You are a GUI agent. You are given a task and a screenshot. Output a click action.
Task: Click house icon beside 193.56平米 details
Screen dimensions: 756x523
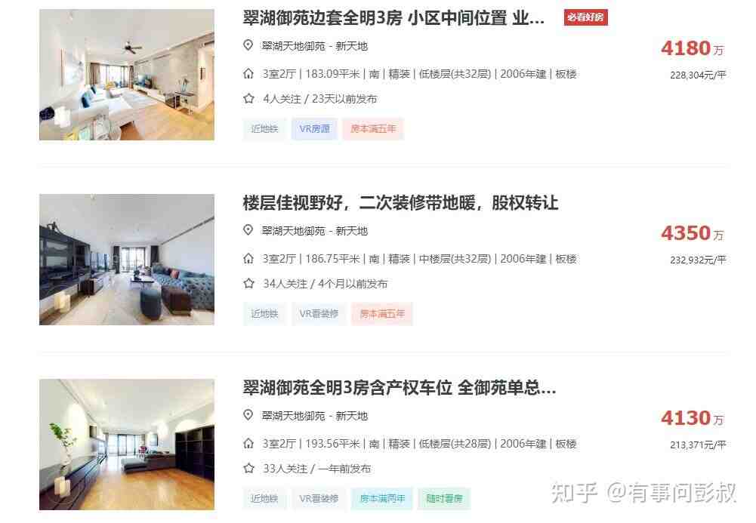point(248,444)
